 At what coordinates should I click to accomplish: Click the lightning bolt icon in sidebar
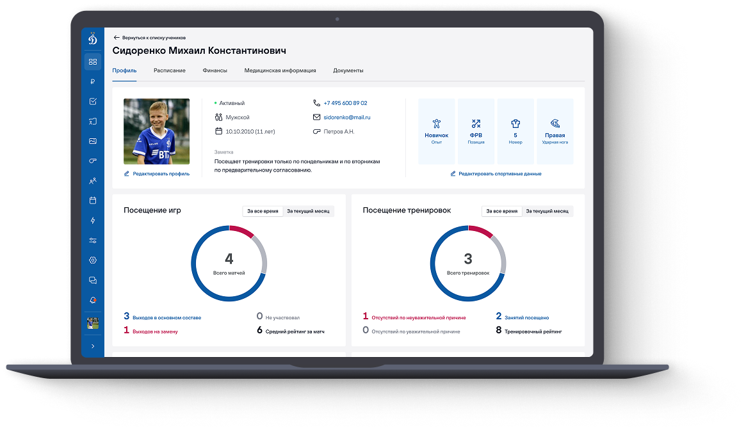93,221
